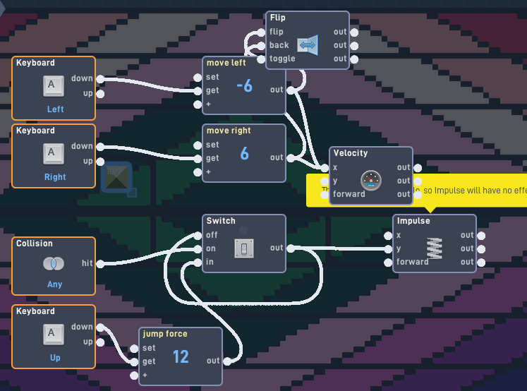Select the 'Right' key label on Keyboard node
This screenshot has width=527, height=391.
point(55,177)
